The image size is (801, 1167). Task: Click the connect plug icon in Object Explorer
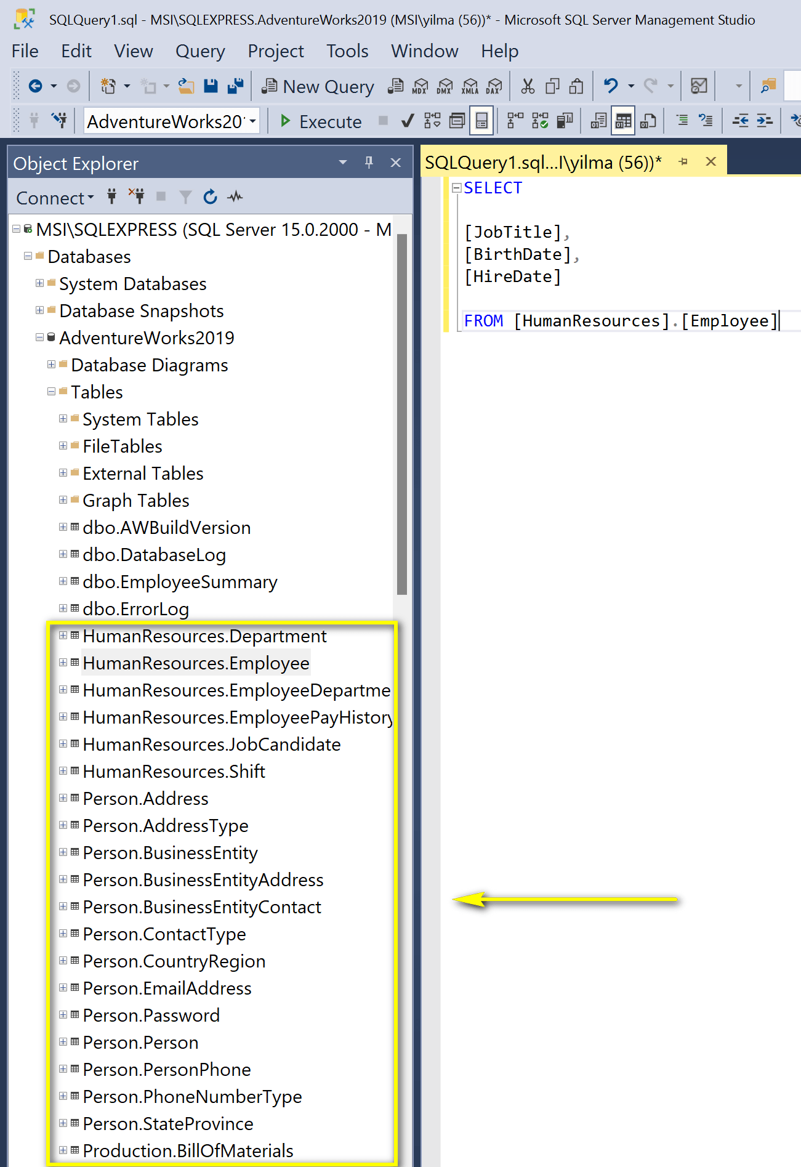tap(111, 196)
